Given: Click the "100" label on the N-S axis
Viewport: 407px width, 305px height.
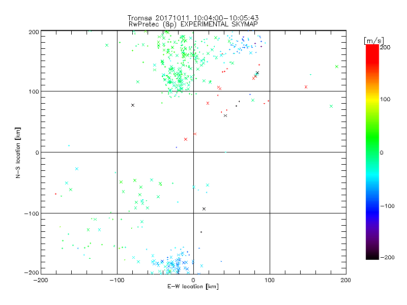Looking at the screenshot, I should (x=34, y=91).
